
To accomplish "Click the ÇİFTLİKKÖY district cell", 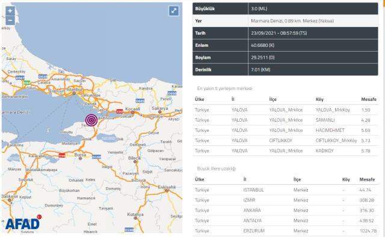I will pos(281,141).
